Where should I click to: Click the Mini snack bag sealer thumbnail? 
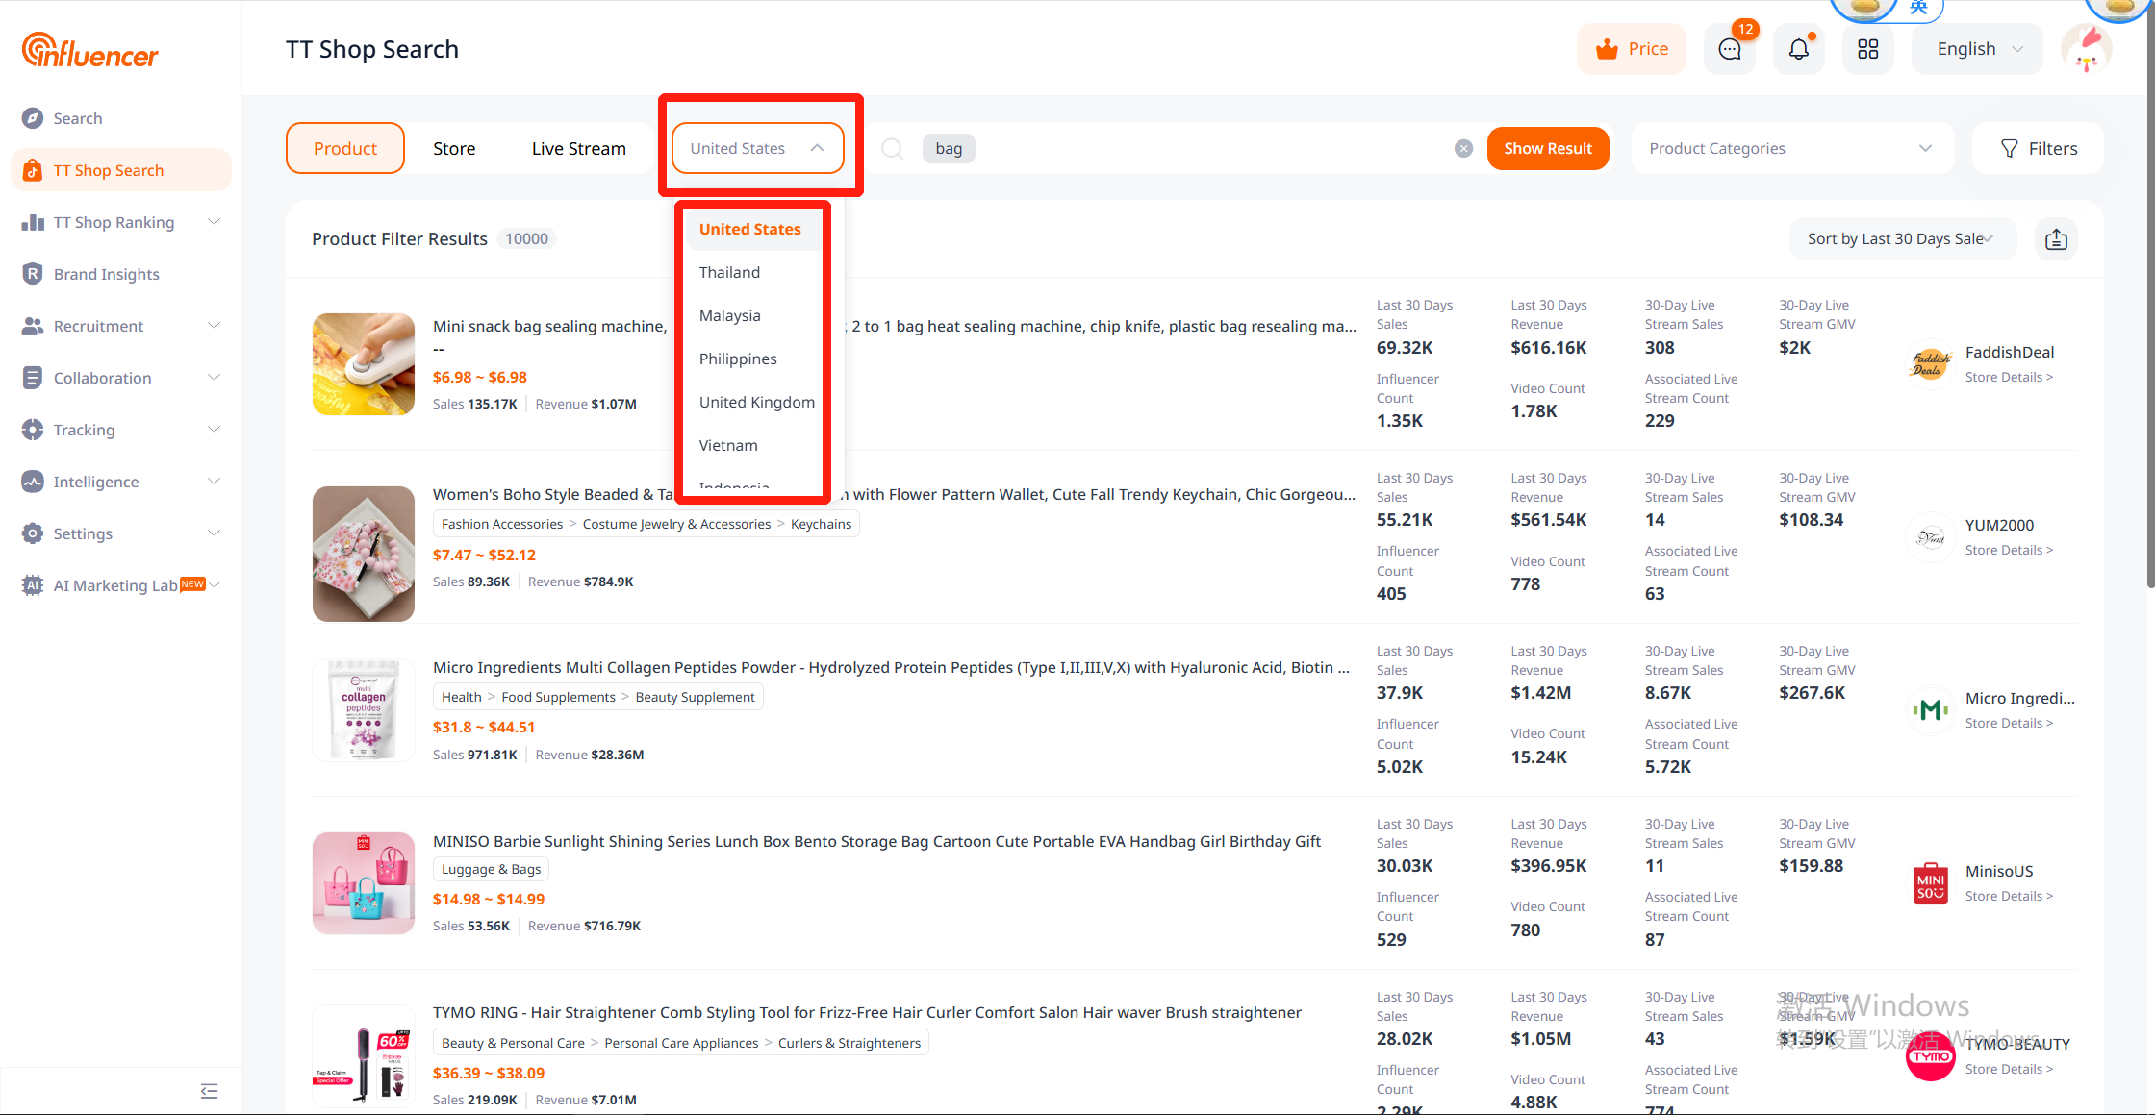click(x=364, y=364)
